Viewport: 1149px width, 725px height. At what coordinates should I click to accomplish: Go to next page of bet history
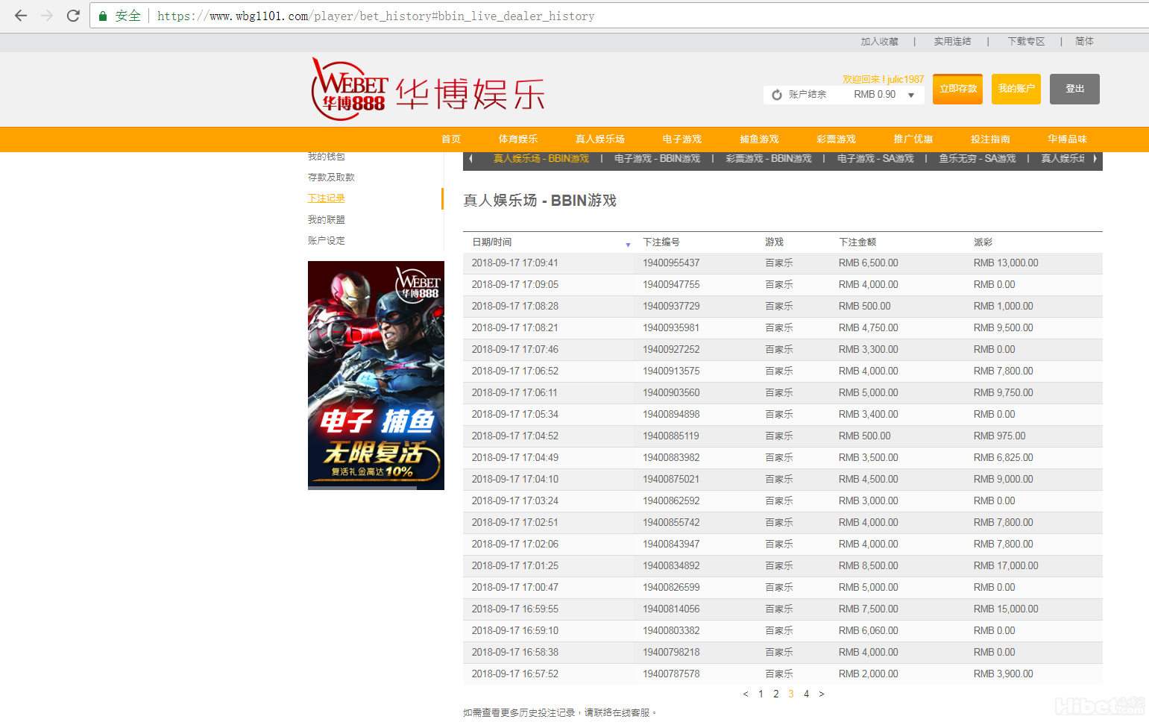[822, 694]
